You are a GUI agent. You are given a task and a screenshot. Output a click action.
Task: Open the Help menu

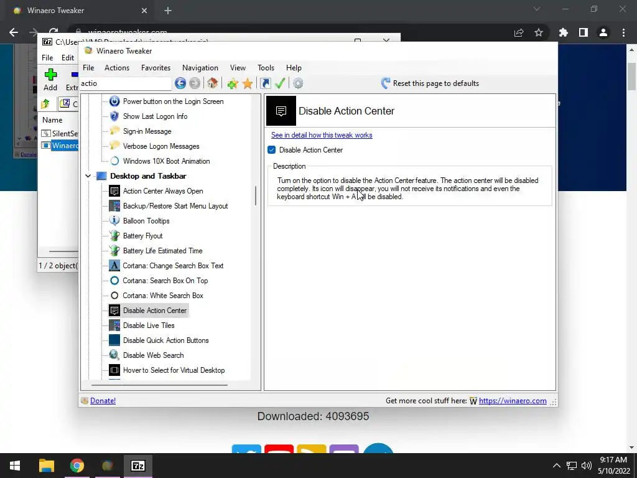coord(294,68)
